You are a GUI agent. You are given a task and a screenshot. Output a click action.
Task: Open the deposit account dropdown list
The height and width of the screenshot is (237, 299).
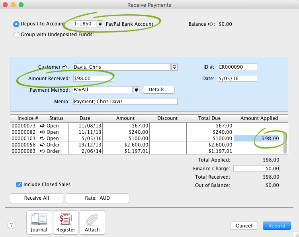pyautogui.click(x=100, y=24)
